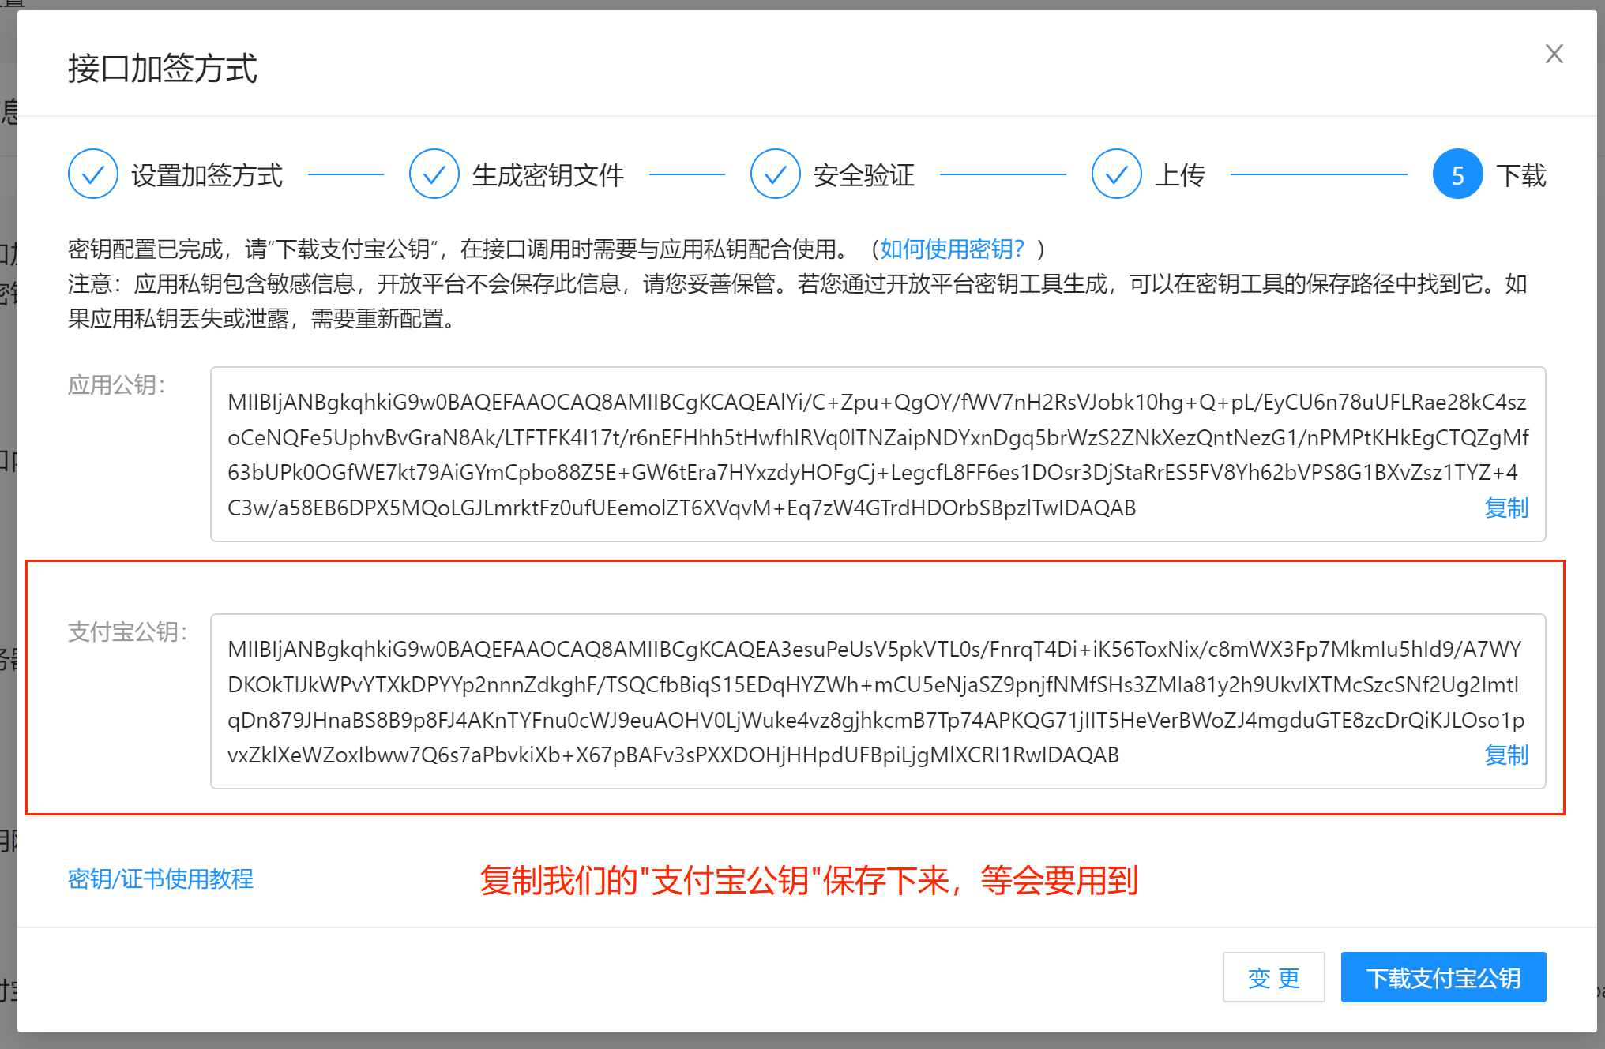The image size is (1605, 1049).
Task: Open the 如何使用密钥? help link
Action: click(952, 249)
